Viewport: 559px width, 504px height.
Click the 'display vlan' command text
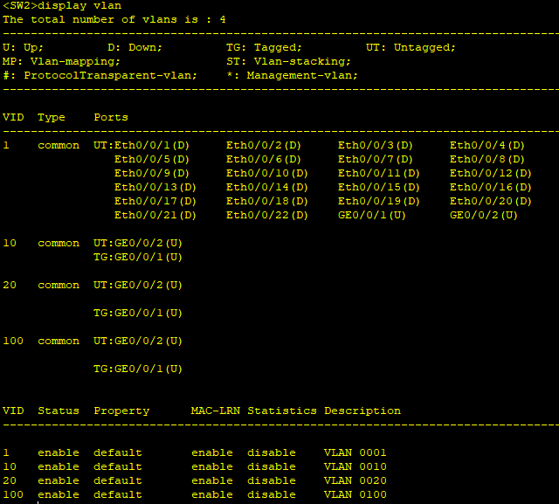coord(79,5)
